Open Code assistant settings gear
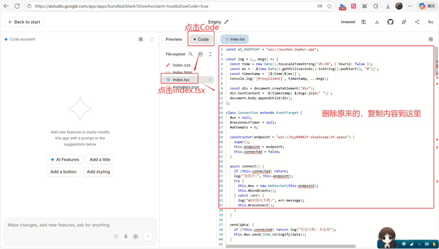The width and height of the screenshot is (439, 249). pyautogui.click(x=141, y=39)
